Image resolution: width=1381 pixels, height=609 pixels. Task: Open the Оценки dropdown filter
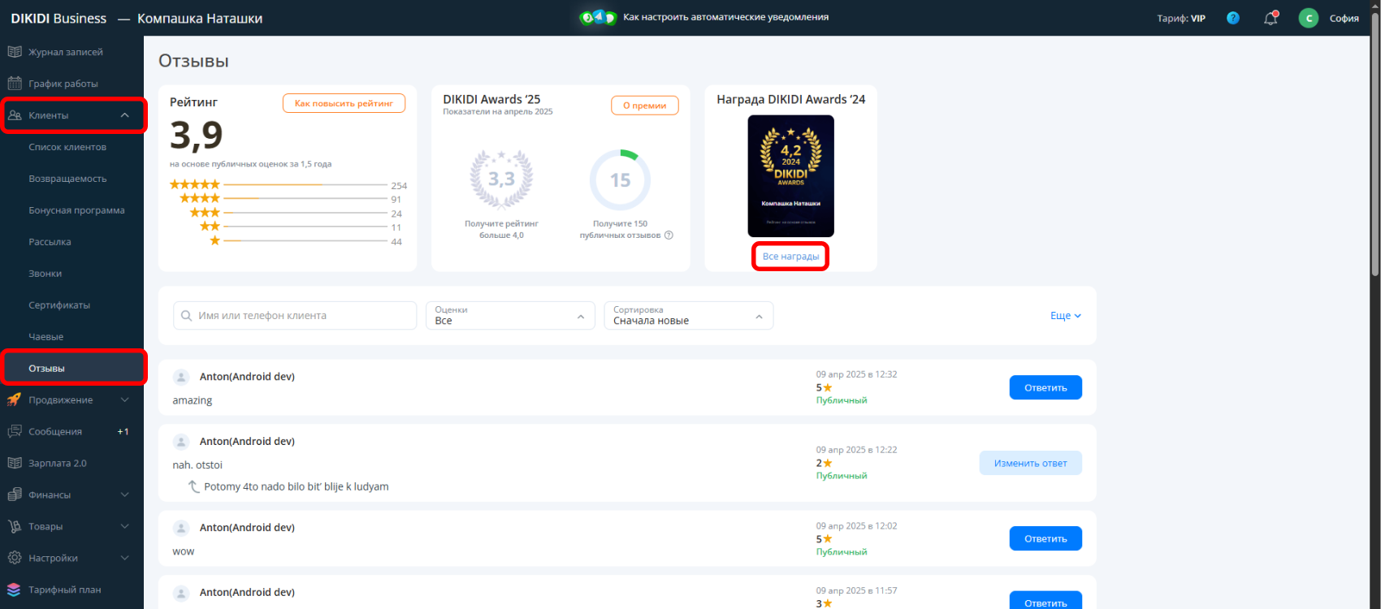(x=509, y=316)
